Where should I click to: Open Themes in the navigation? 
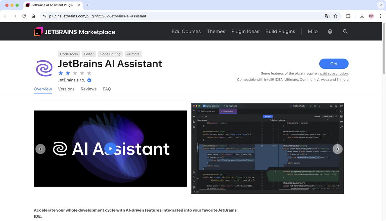[216, 31]
